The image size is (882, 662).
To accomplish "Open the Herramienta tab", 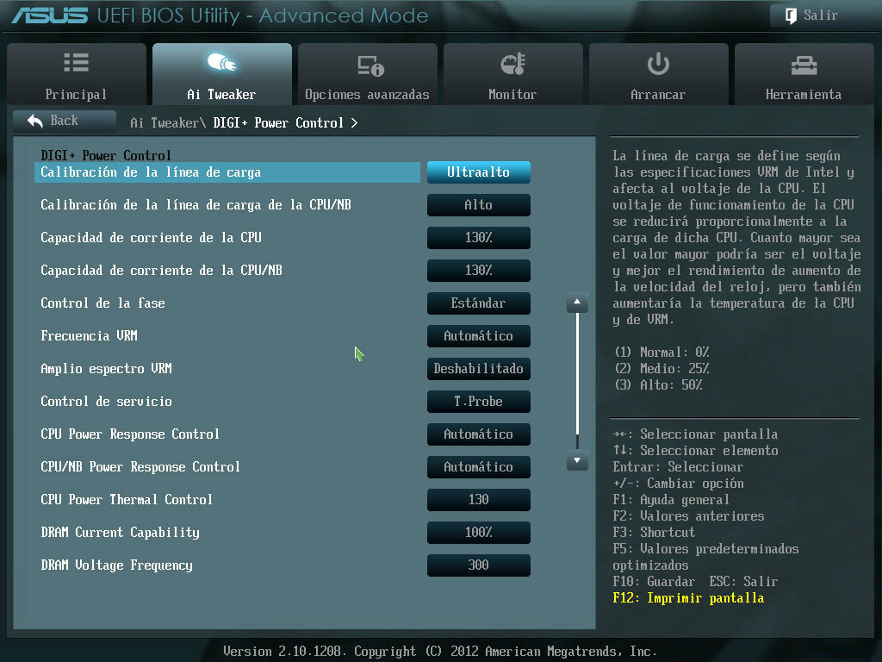I will [804, 74].
